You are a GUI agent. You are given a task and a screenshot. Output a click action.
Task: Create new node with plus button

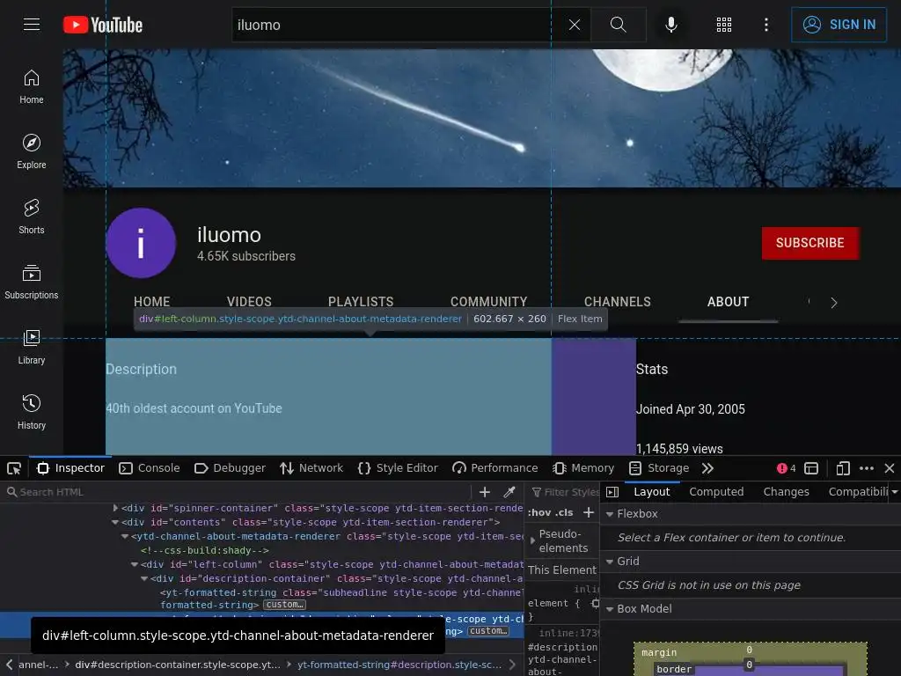click(x=485, y=492)
